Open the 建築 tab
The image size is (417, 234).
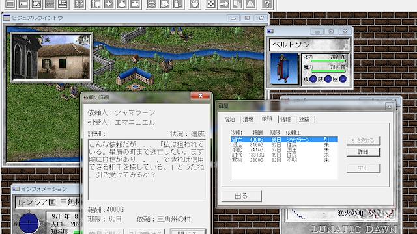[304, 120]
